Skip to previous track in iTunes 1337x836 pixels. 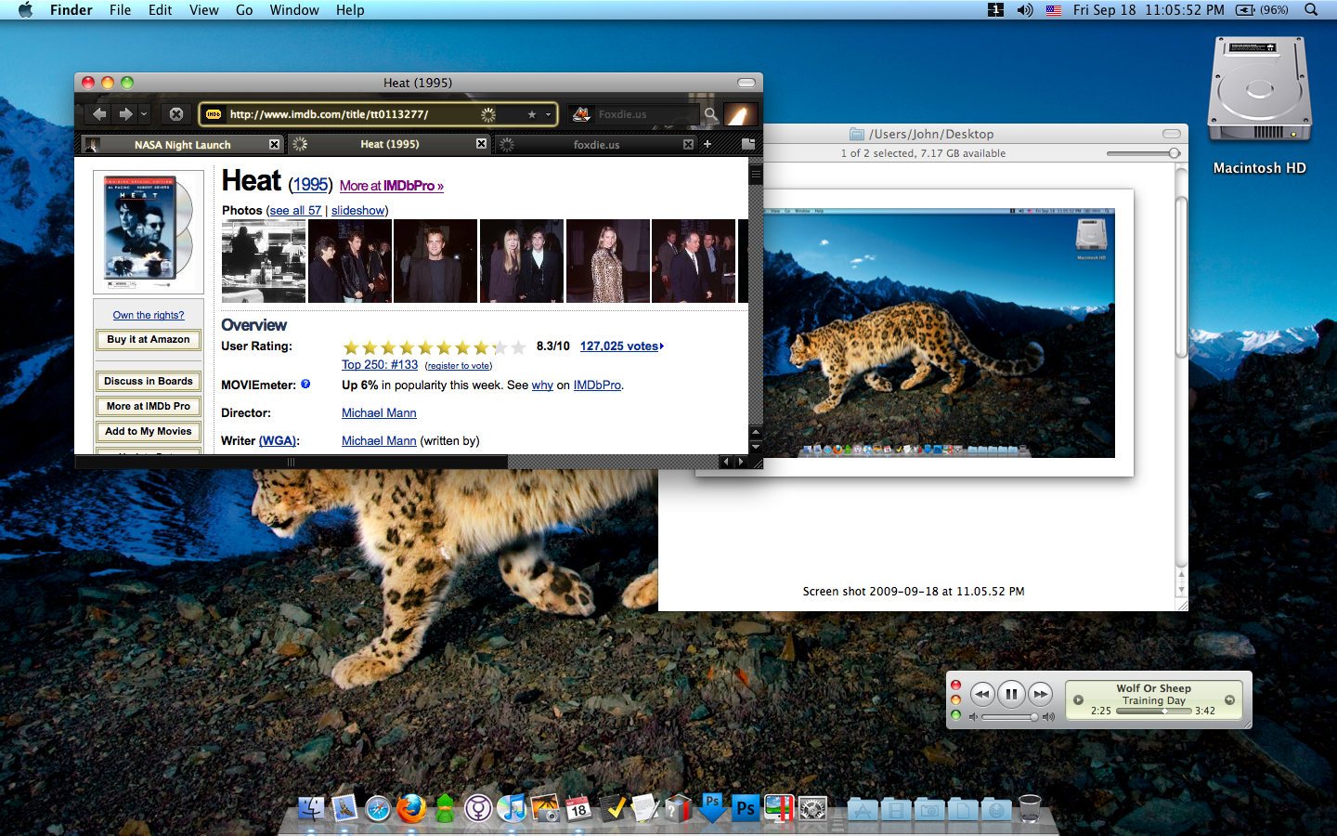[982, 694]
